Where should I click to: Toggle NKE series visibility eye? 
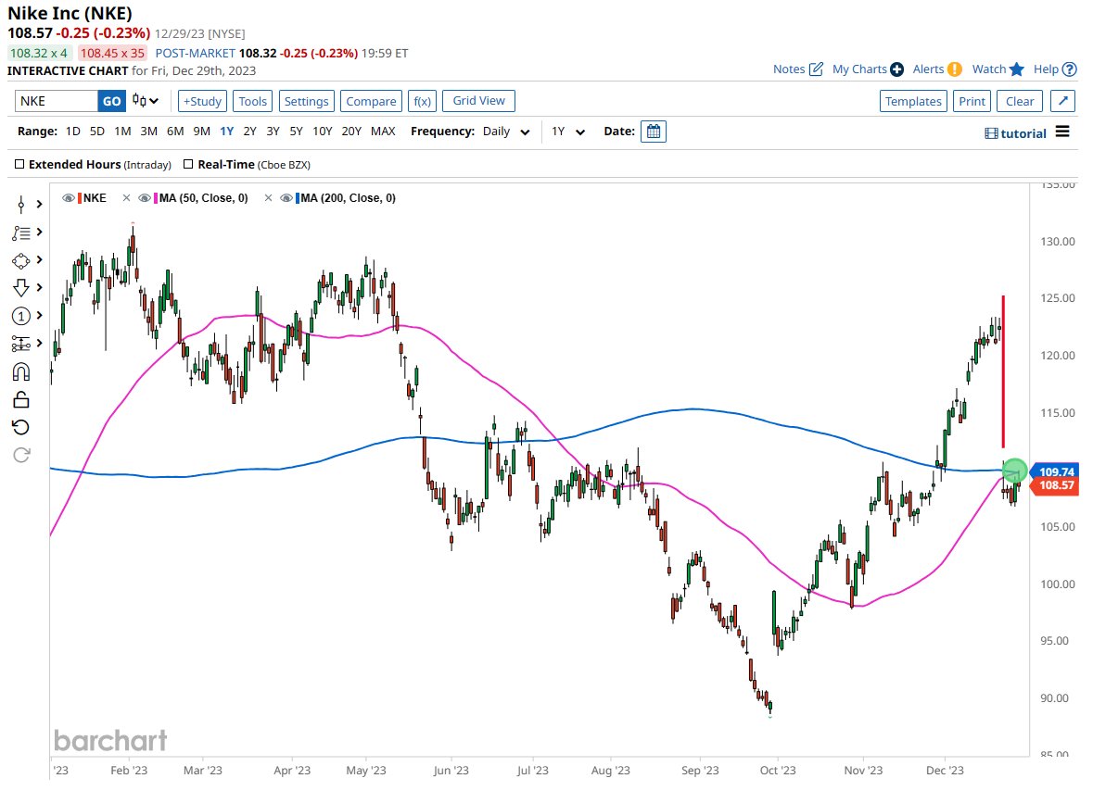click(69, 198)
